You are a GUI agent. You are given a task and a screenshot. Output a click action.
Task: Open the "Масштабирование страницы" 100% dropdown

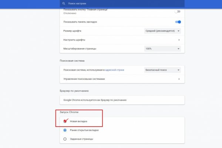point(162,48)
